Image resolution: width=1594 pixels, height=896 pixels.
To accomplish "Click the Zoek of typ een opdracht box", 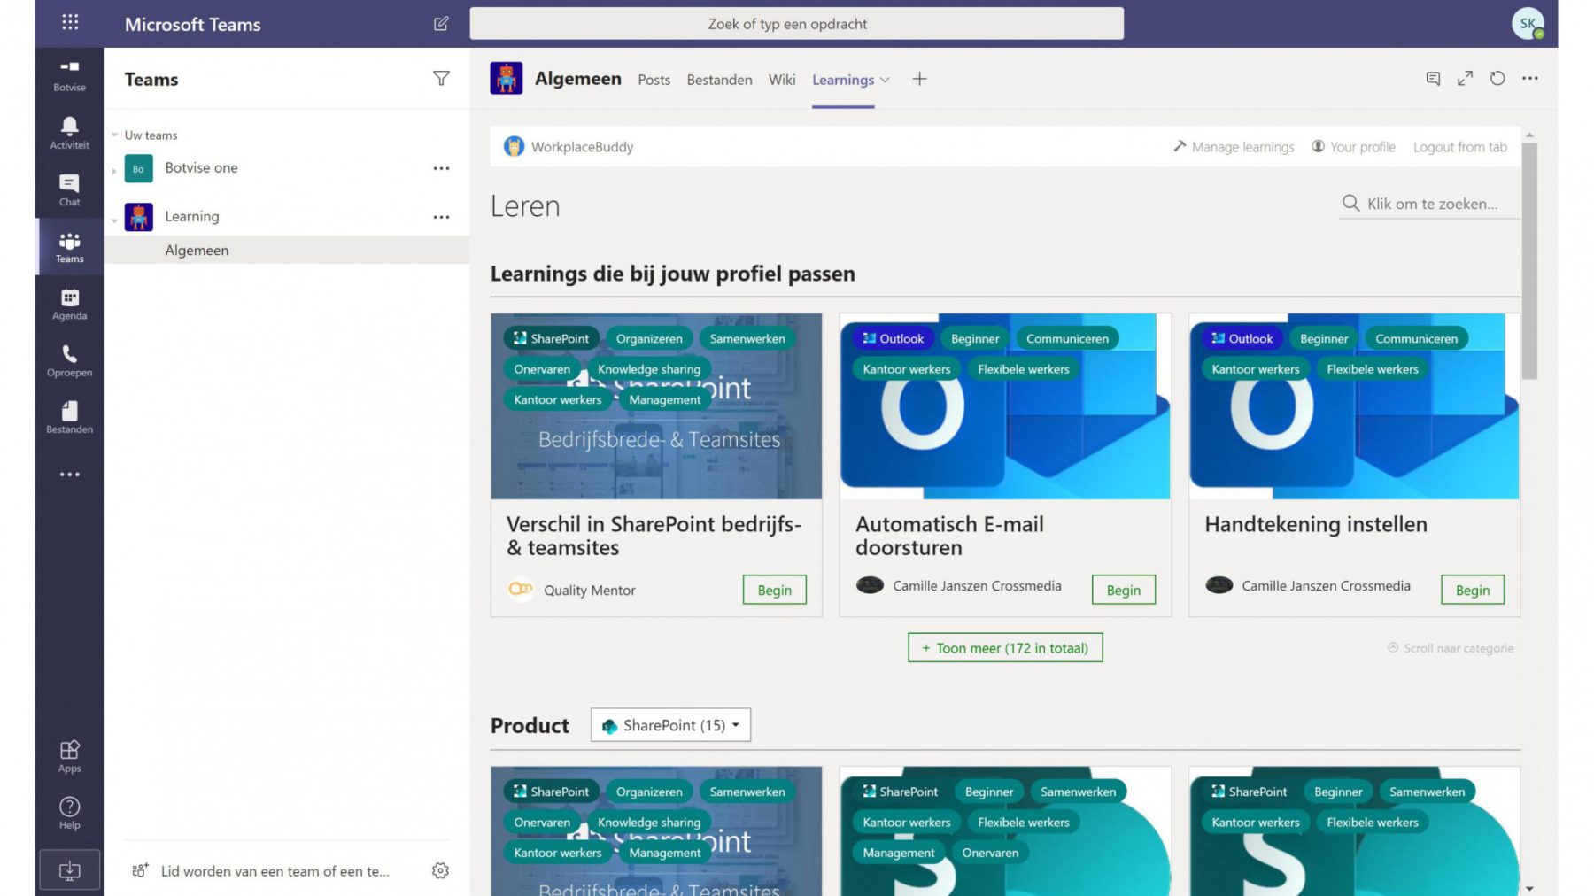I will tap(796, 24).
